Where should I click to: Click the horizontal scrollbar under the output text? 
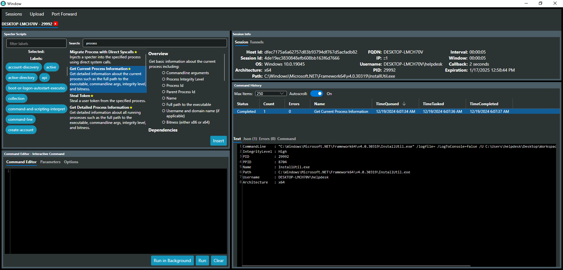[x=356, y=266]
